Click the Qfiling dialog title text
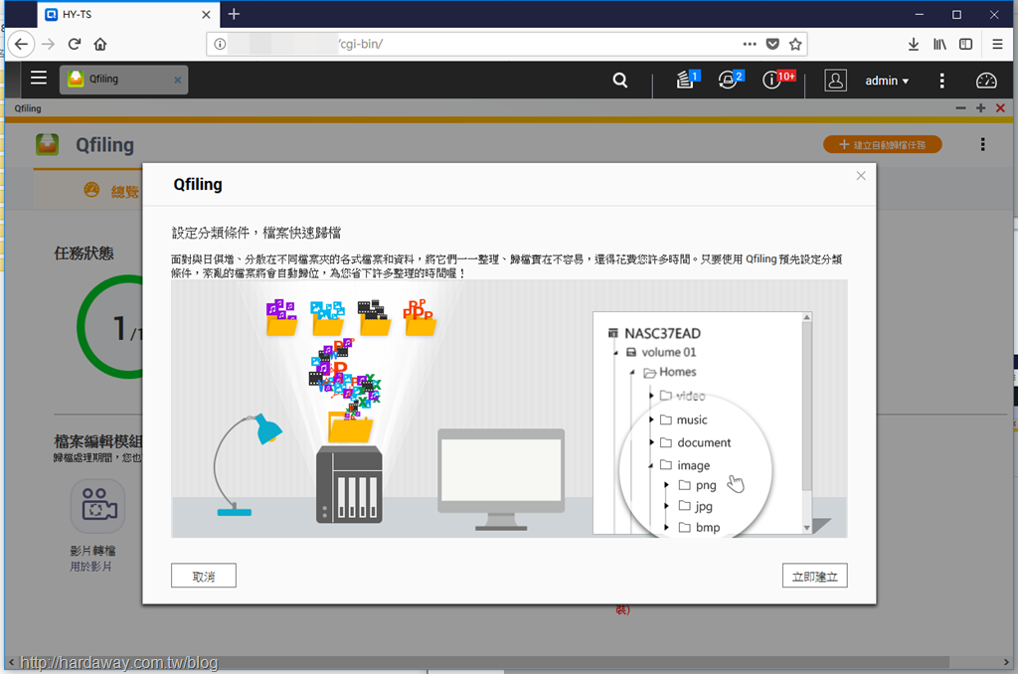Image resolution: width=1018 pixels, height=674 pixels. point(198,185)
